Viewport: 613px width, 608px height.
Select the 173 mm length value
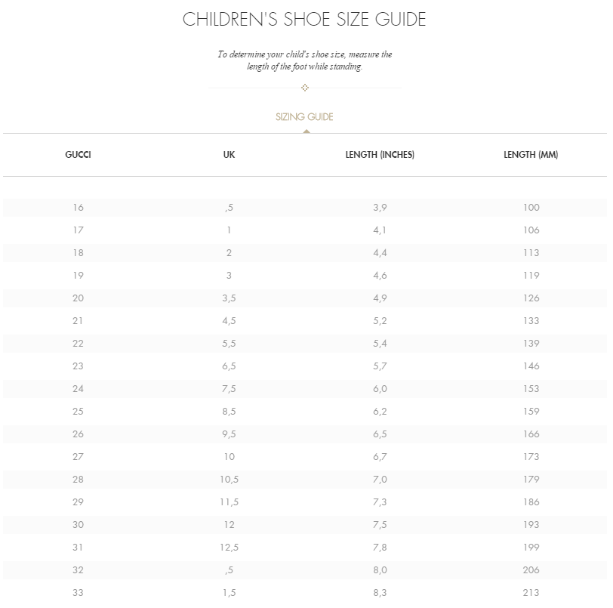pyautogui.click(x=531, y=457)
